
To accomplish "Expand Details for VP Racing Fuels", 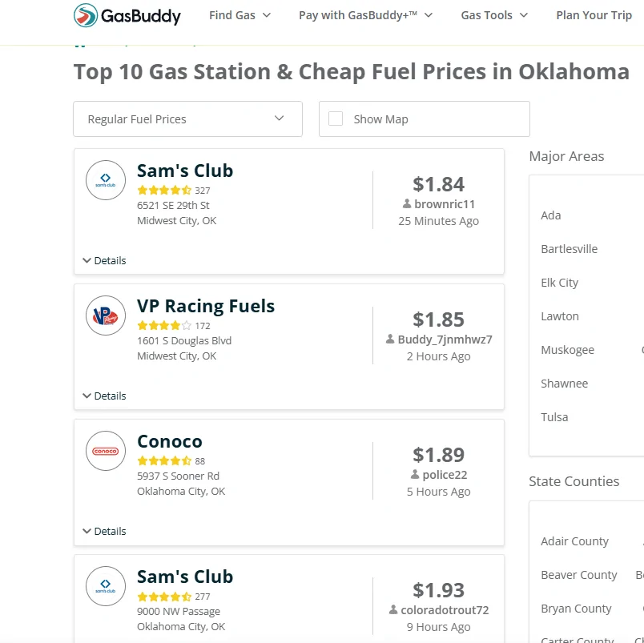I will [104, 396].
